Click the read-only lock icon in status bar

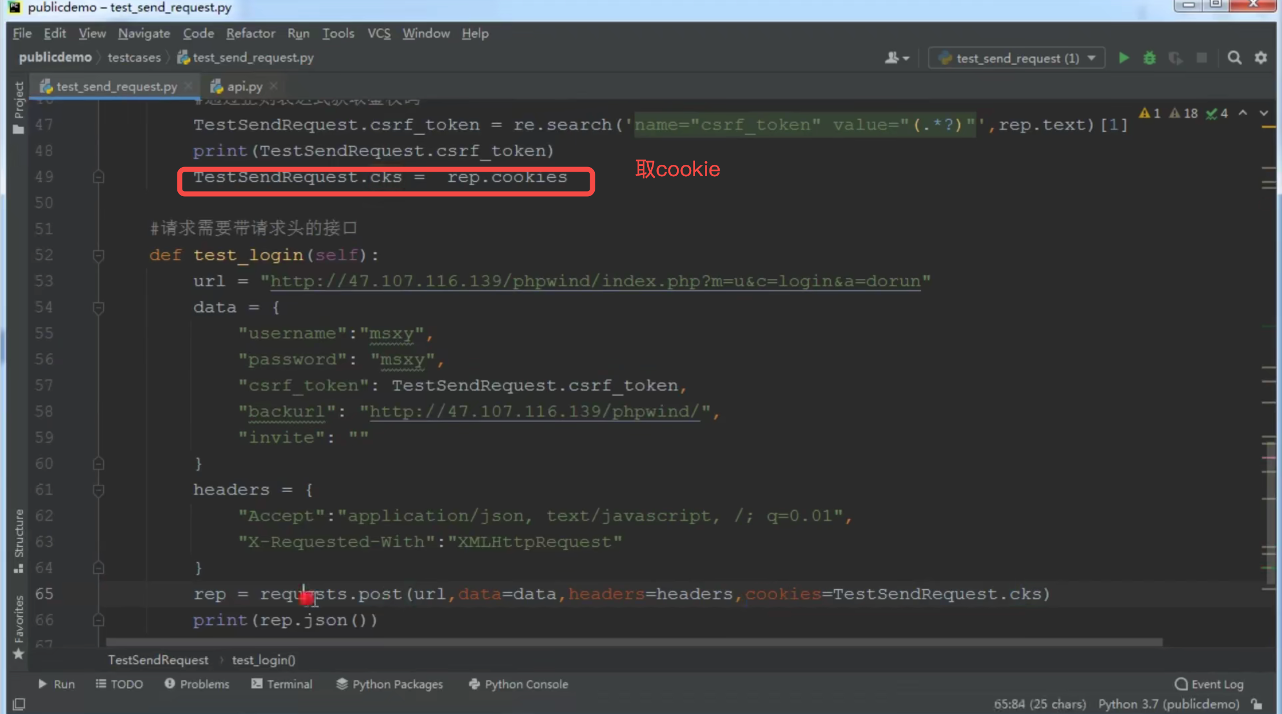(1257, 704)
